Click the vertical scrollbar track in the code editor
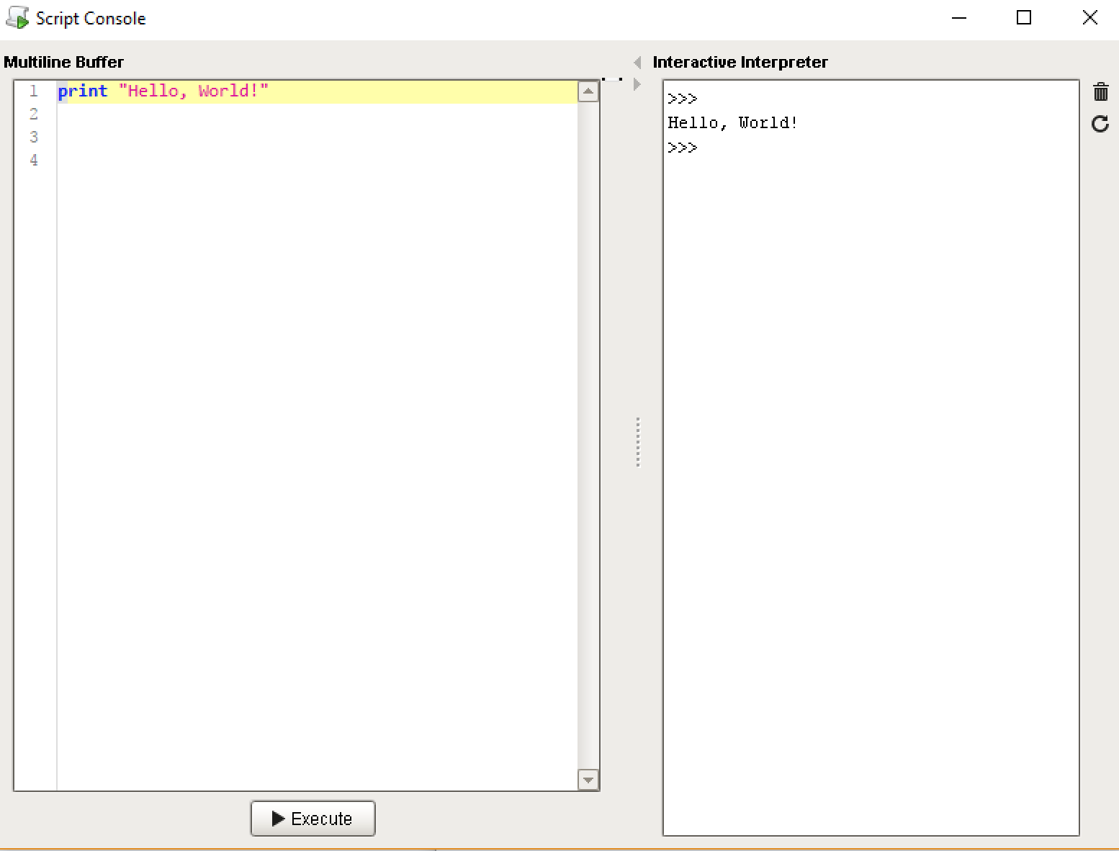The height and width of the screenshot is (851, 1119). pos(588,432)
